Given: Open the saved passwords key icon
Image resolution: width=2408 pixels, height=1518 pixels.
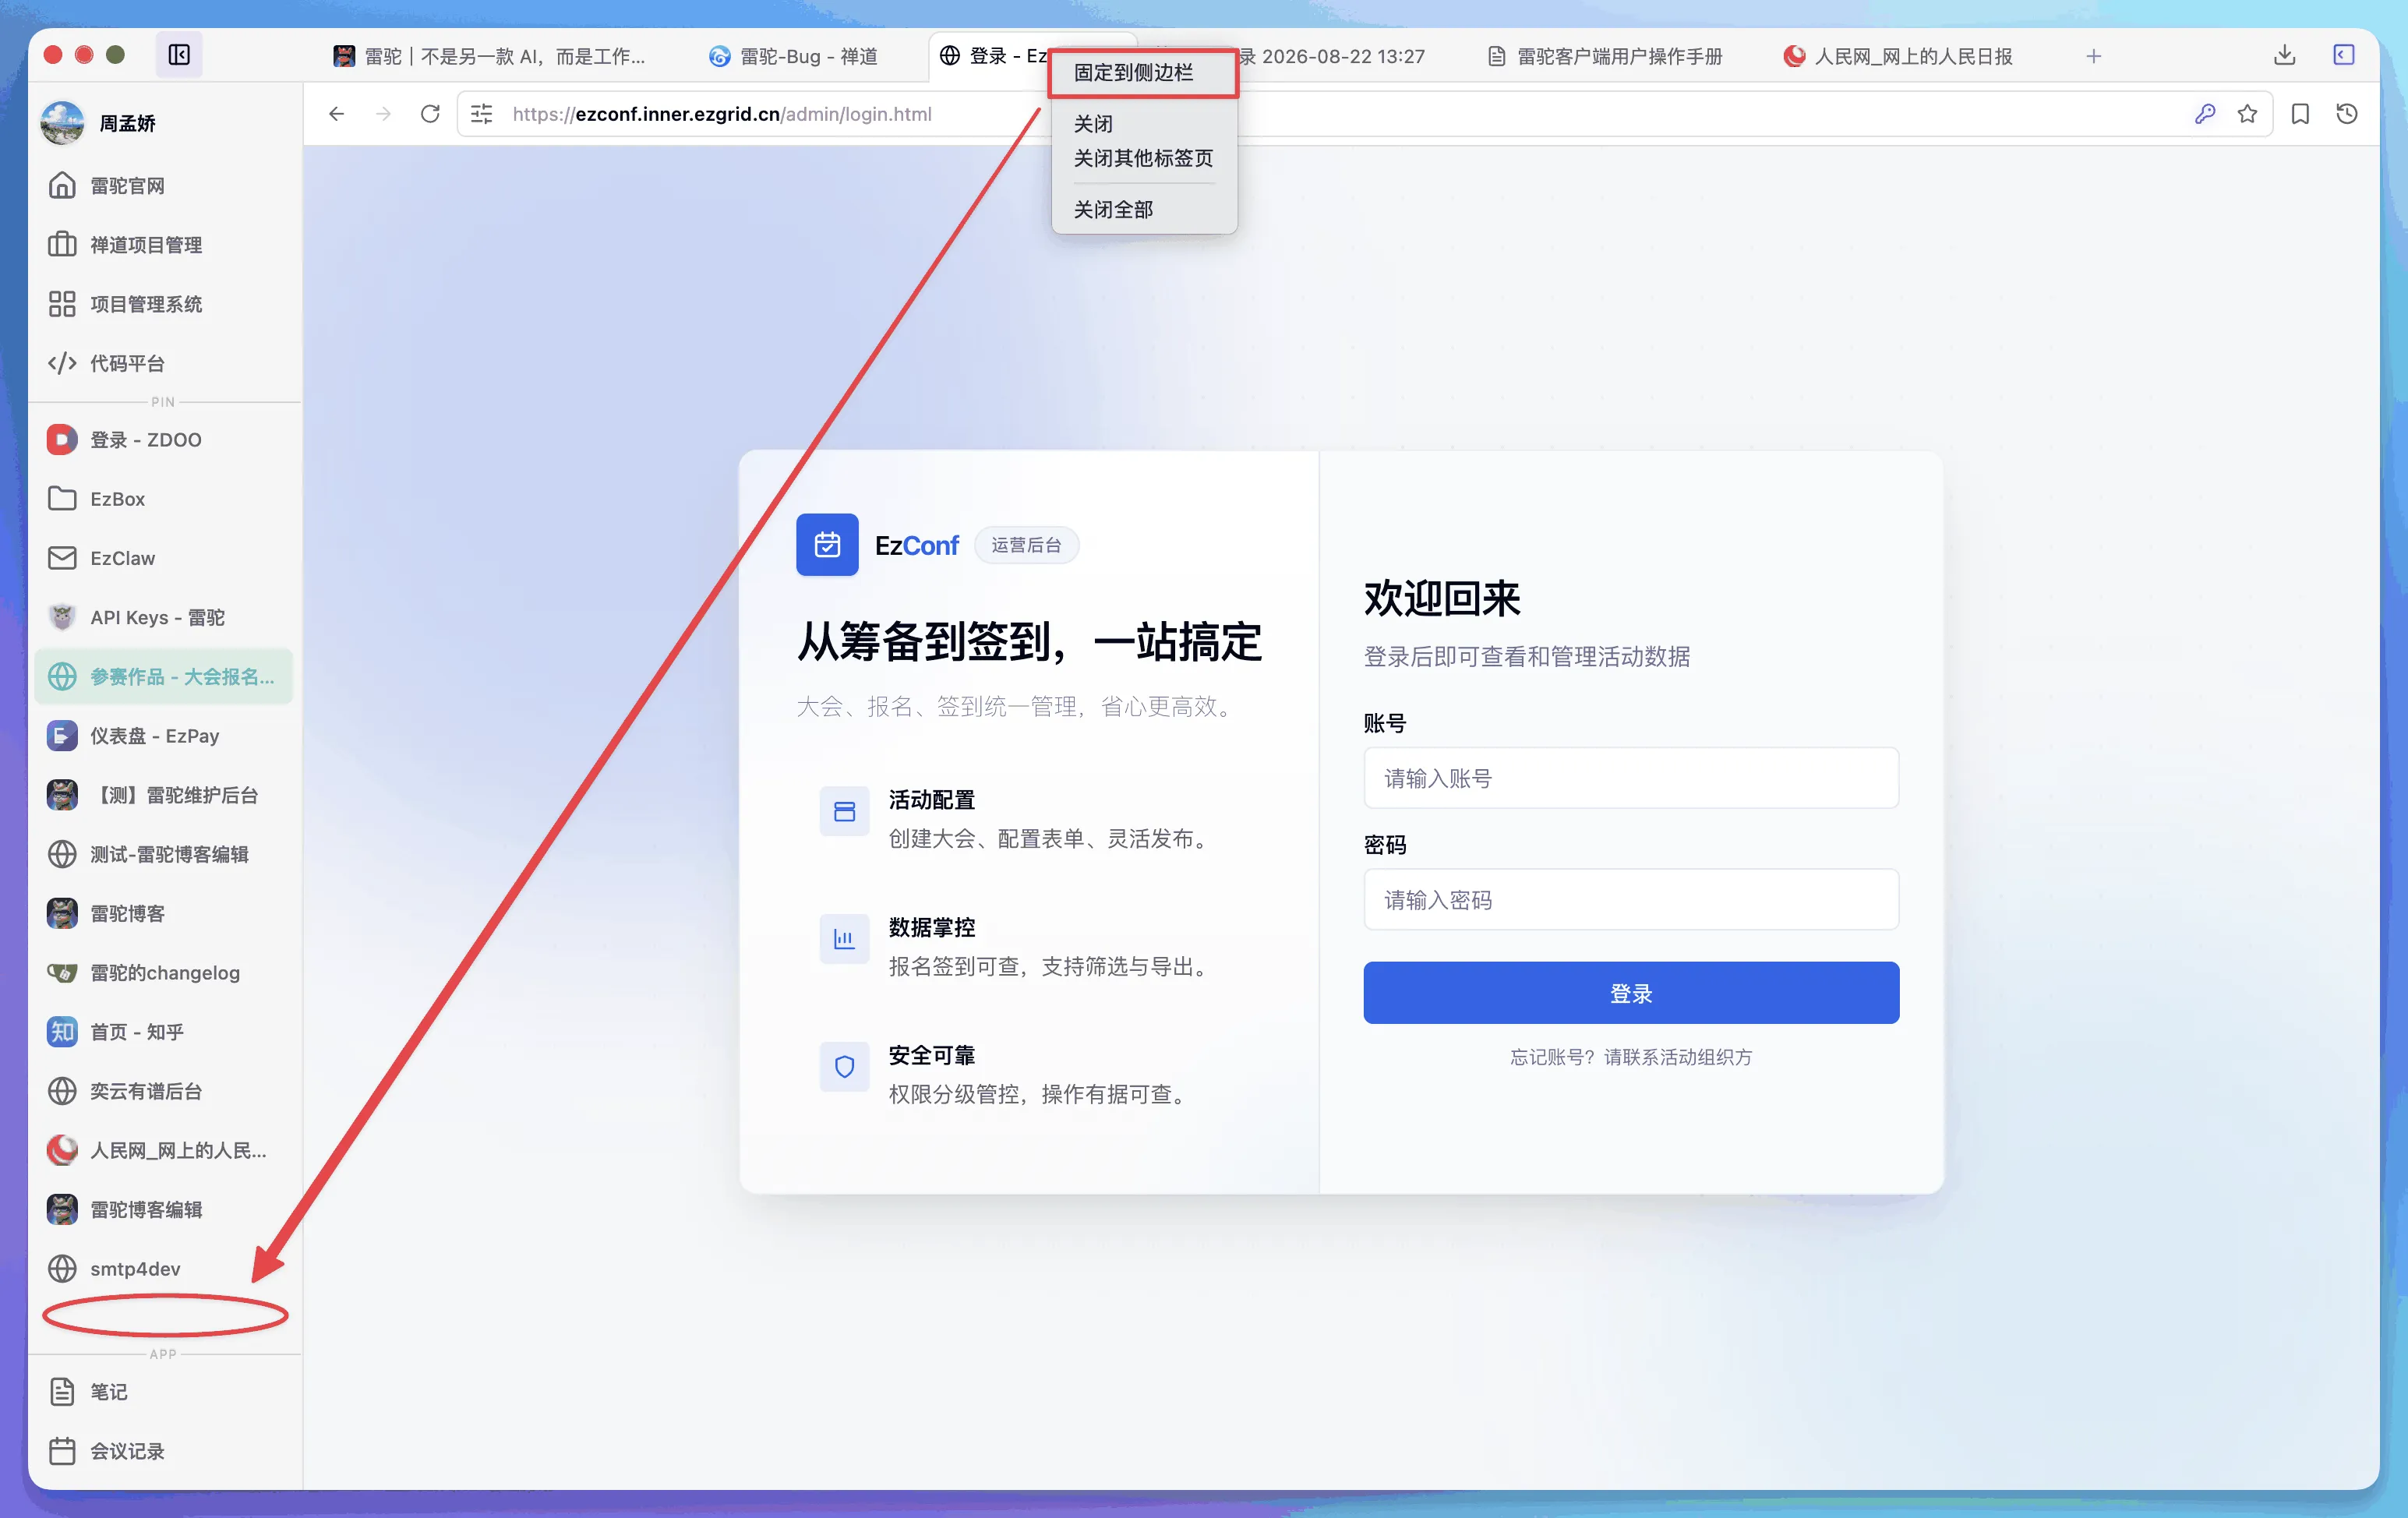Looking at the screenshot, I should (2205, 114).
